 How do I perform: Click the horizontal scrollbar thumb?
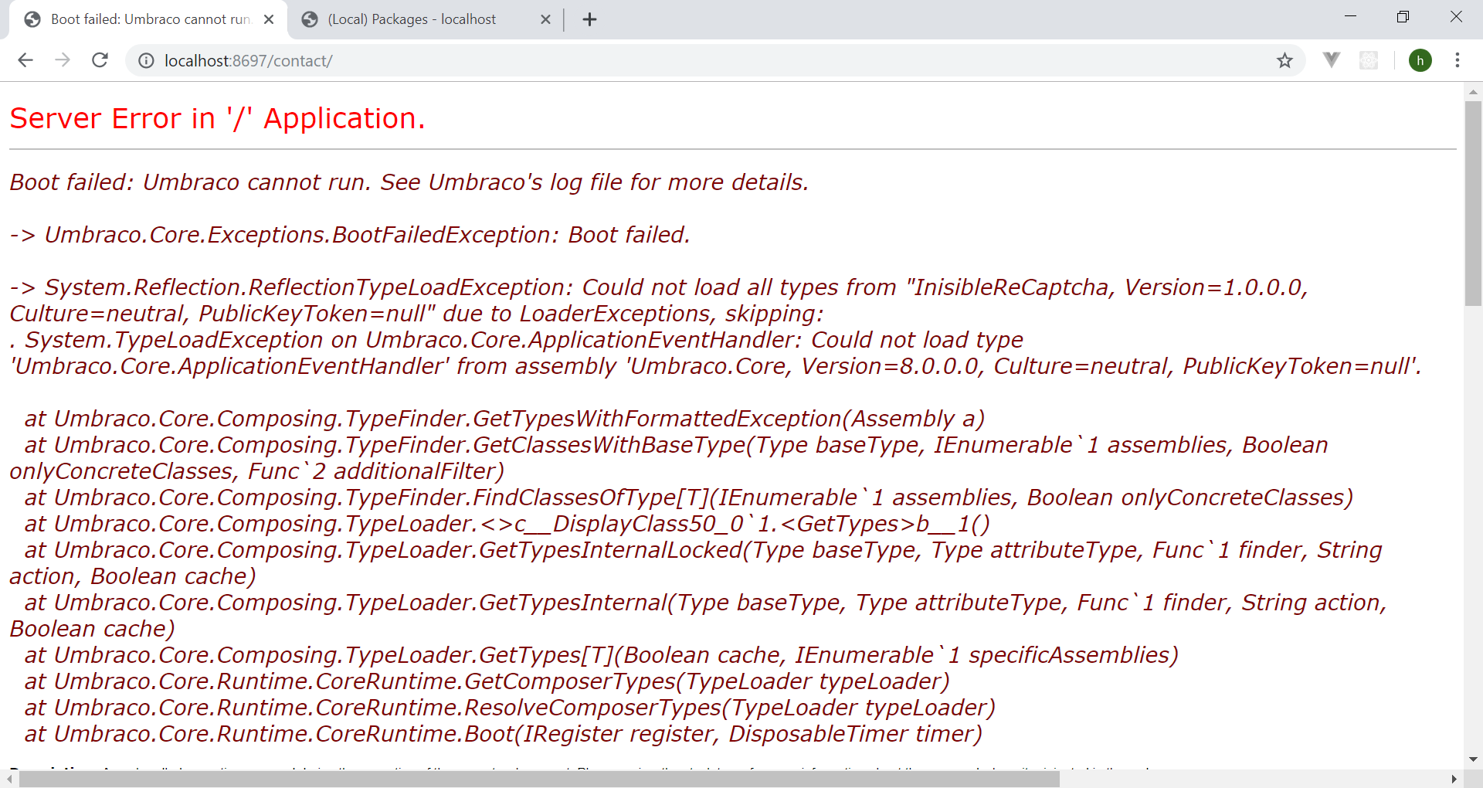pyautogui.click(x=539, y=779)
